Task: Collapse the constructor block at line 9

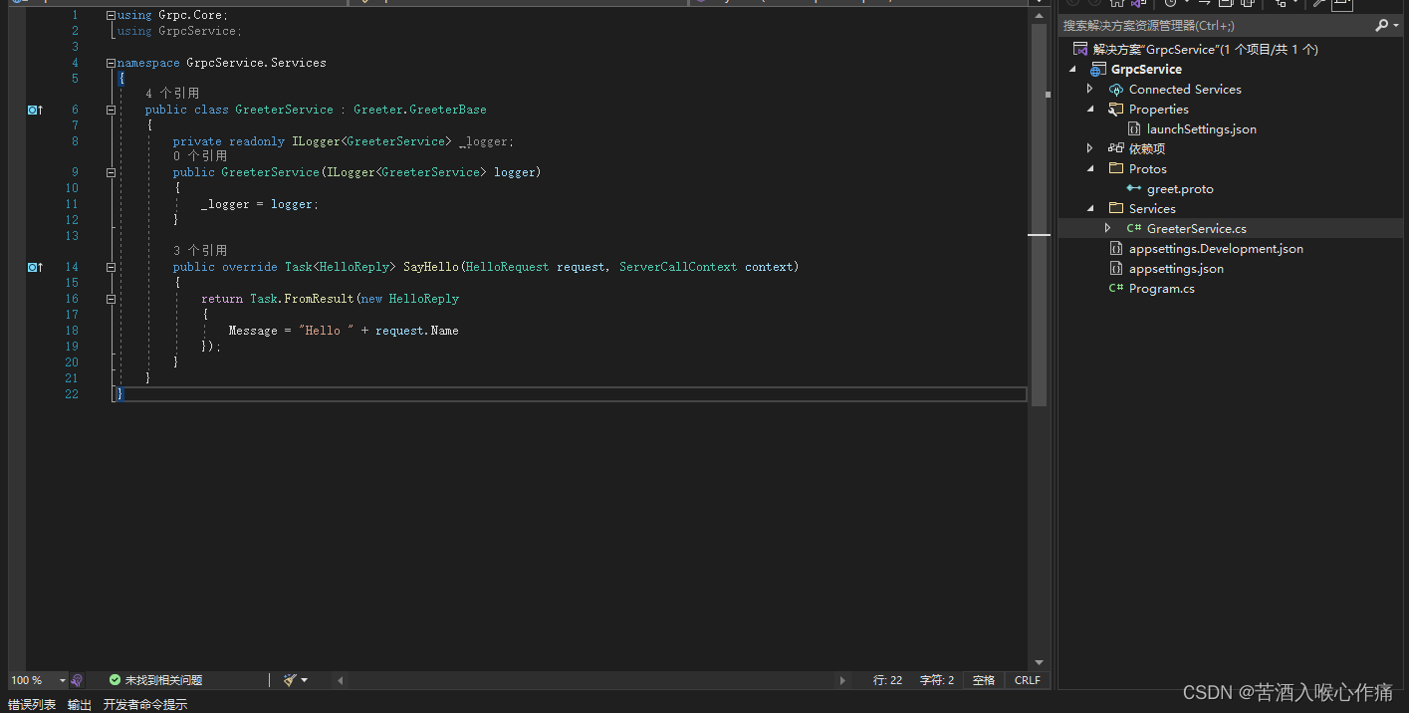Action: point(111,172)
